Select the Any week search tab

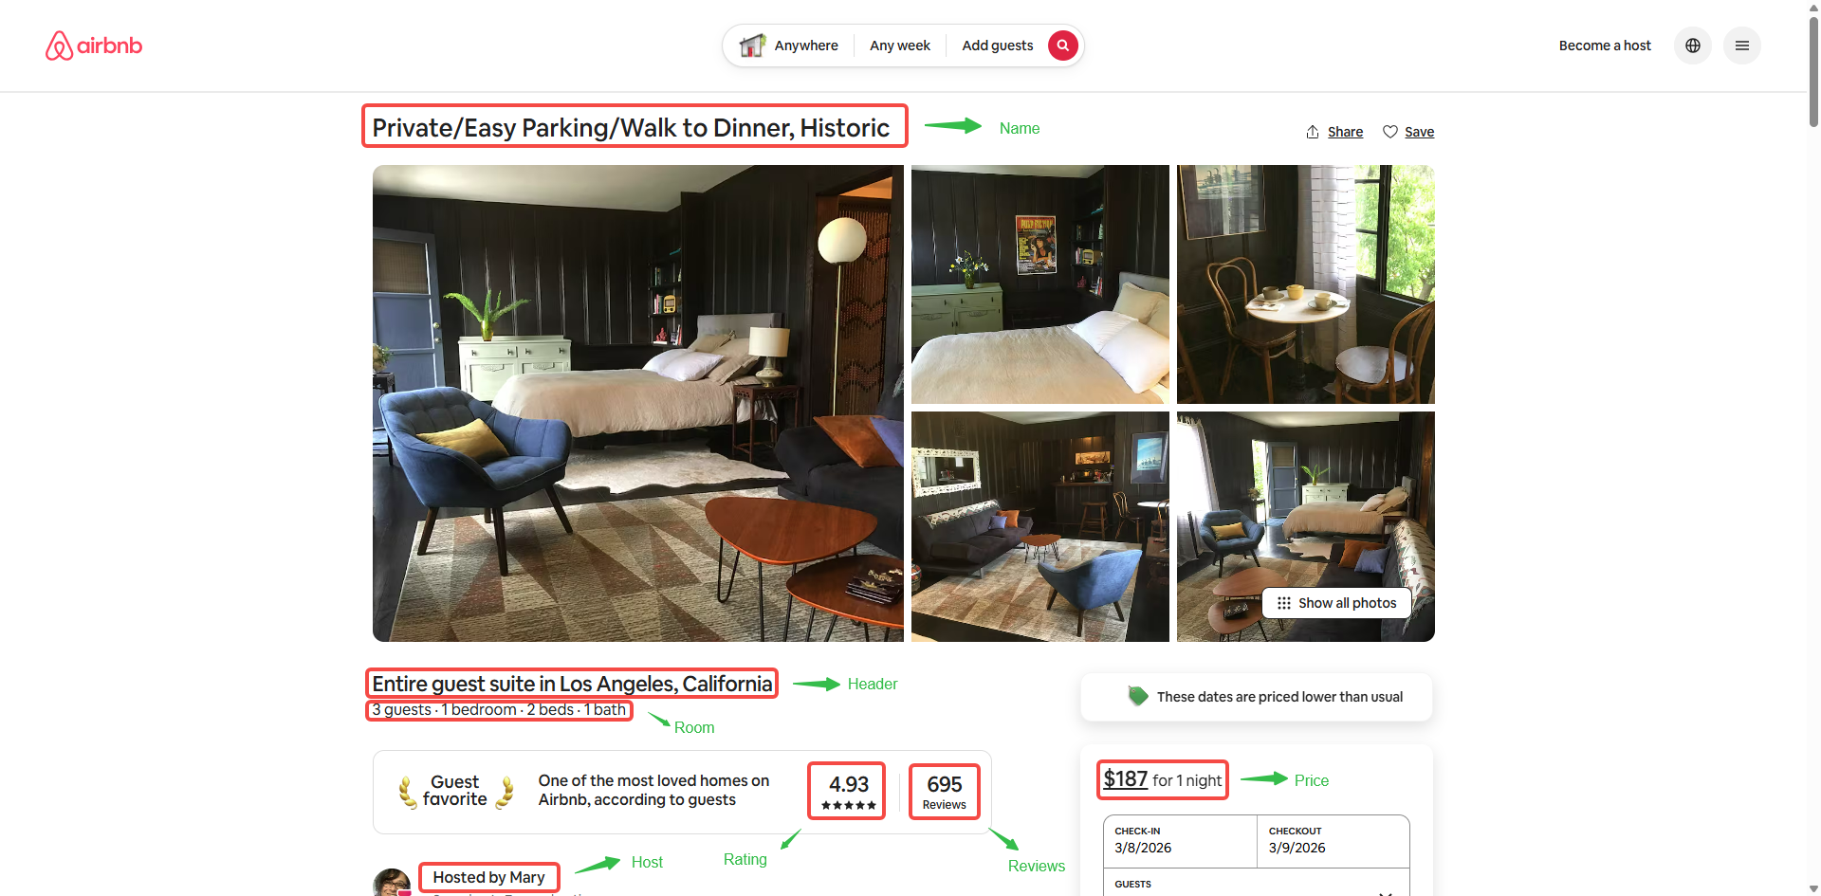pos(899,45)
